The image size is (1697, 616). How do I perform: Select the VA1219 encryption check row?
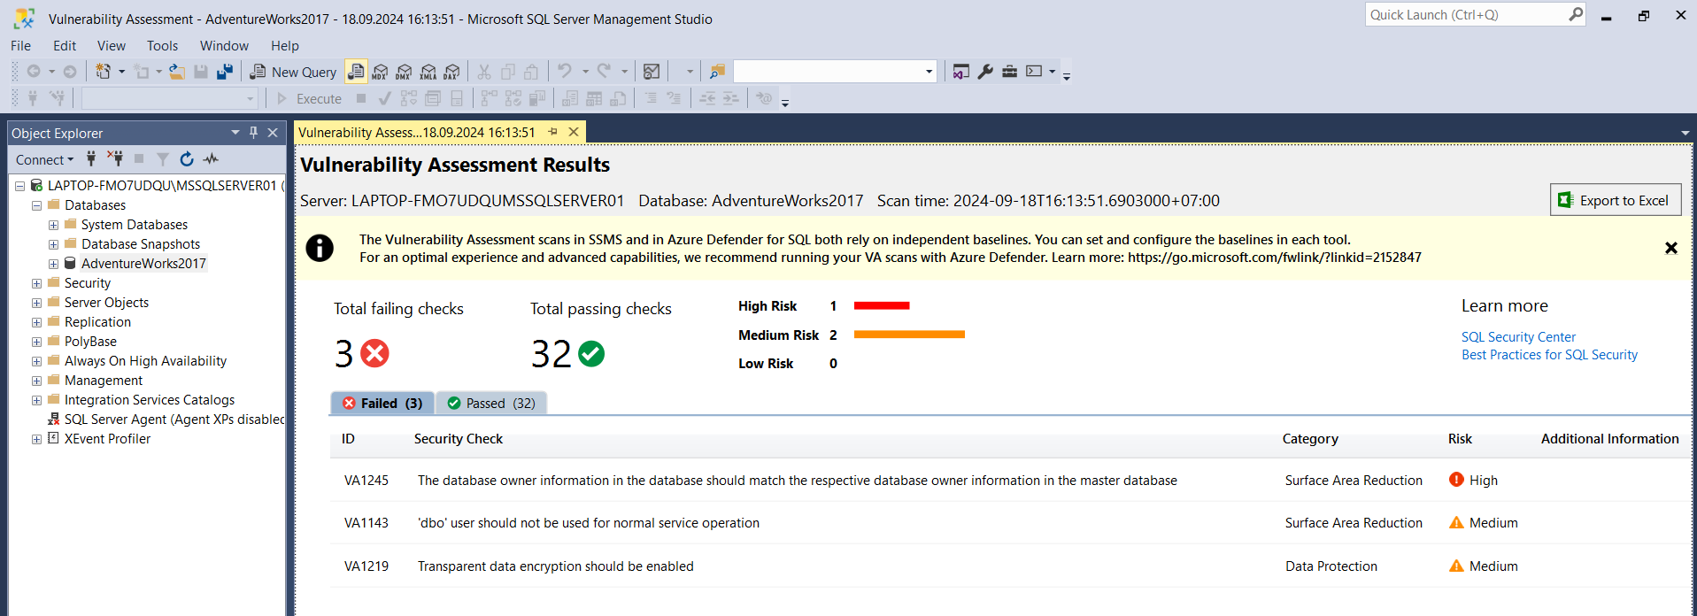(x=1010, y=566)
